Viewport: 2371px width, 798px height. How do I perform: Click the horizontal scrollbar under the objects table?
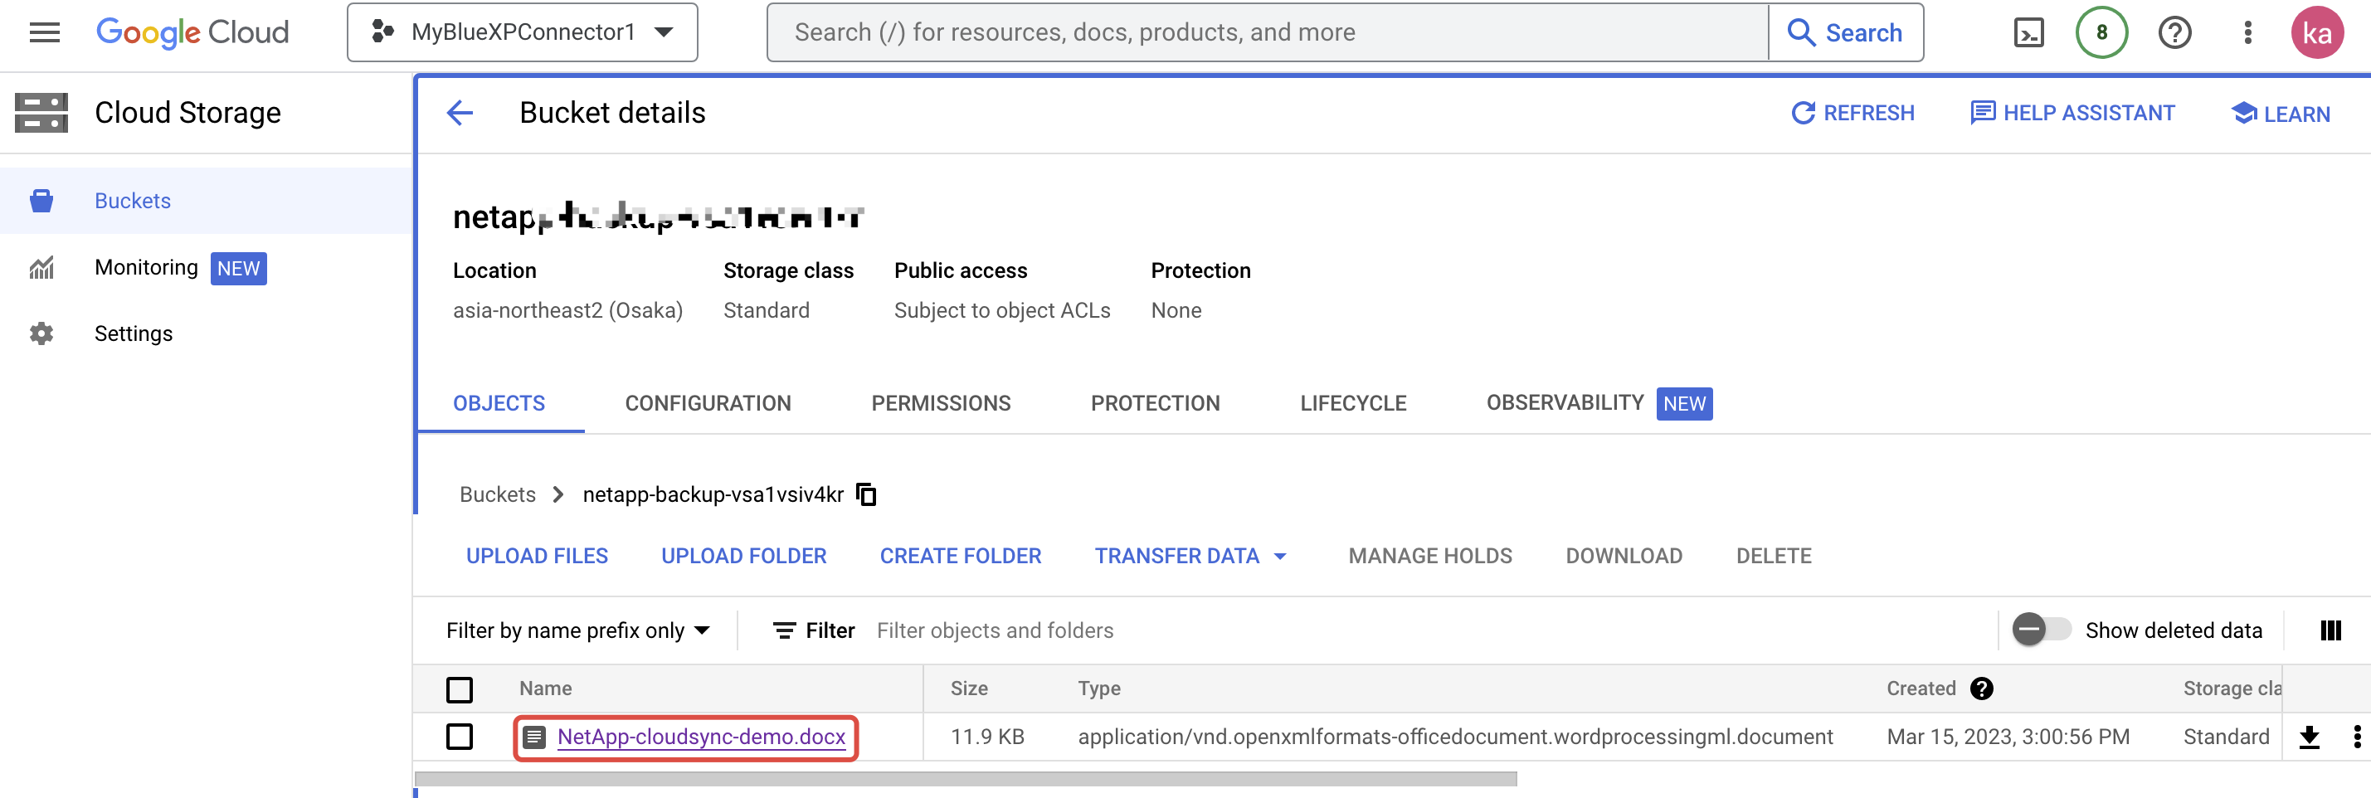pyautogui.click(x=966, y=779)
